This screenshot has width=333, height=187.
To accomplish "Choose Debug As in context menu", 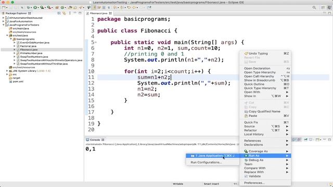I will (265, 160).
